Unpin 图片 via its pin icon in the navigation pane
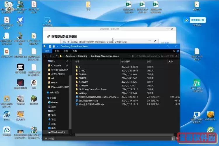Screen dimensions: 219x146 click(67, 61)
